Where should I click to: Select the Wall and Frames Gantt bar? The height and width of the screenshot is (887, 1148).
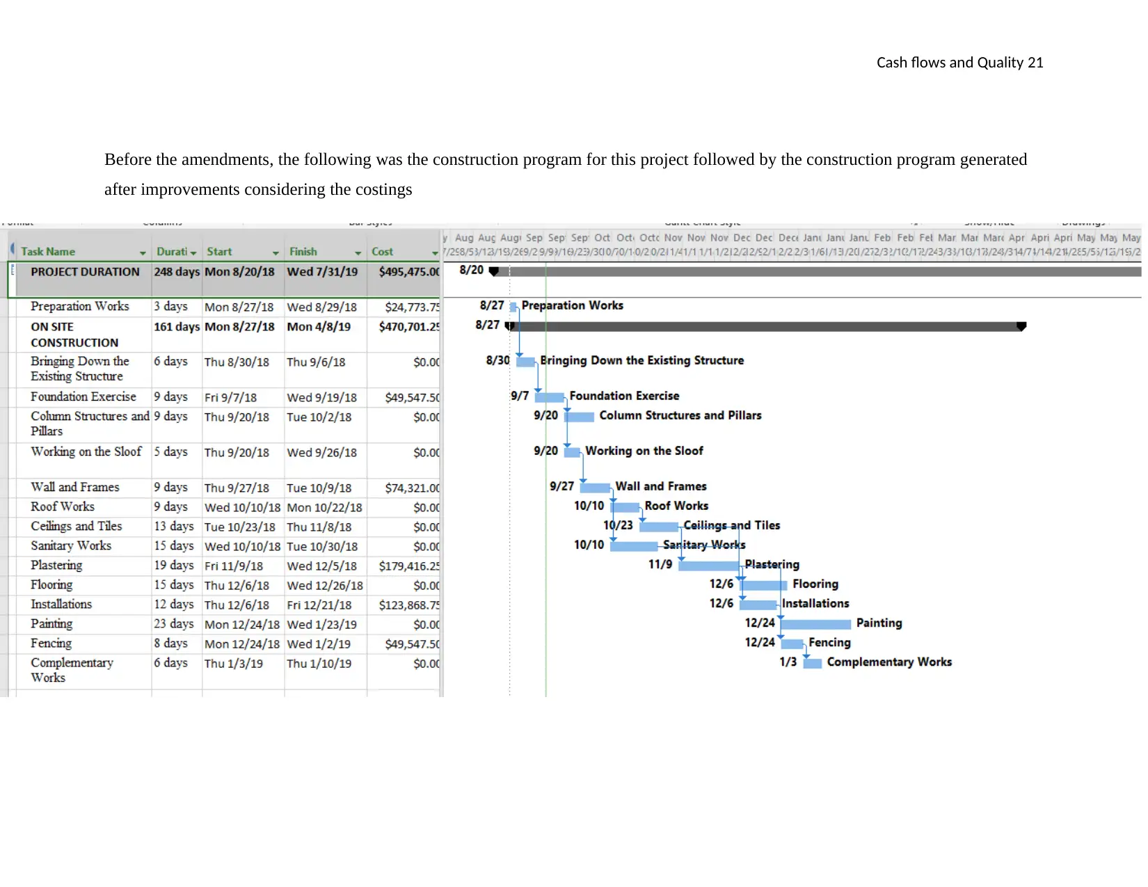596,488
